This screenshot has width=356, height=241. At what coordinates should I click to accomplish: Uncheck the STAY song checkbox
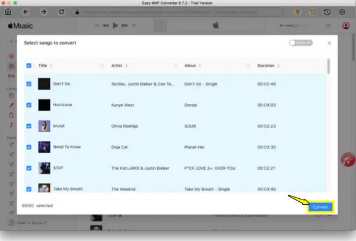point(29,168)
